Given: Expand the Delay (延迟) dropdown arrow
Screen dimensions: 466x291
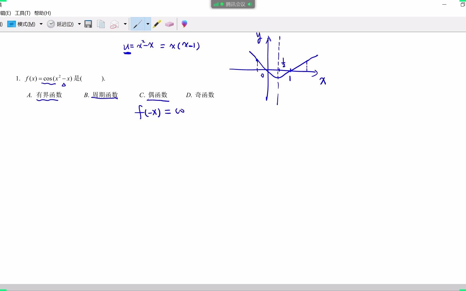Looking at the screenshot, I should (x=79, y=24).
